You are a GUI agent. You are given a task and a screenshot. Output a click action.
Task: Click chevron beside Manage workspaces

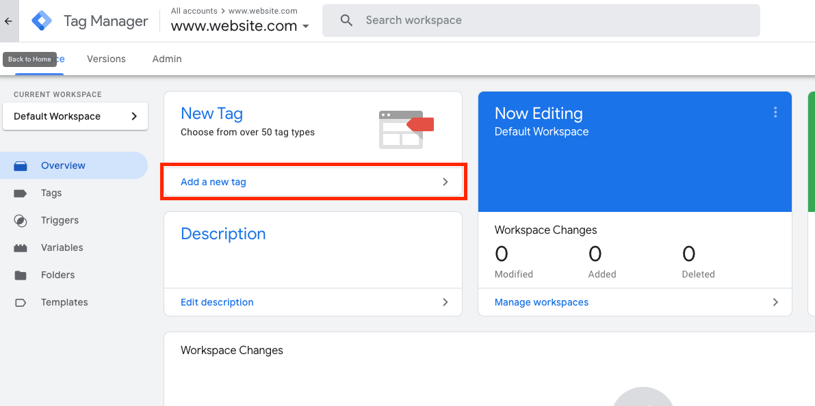pos(775,301)
